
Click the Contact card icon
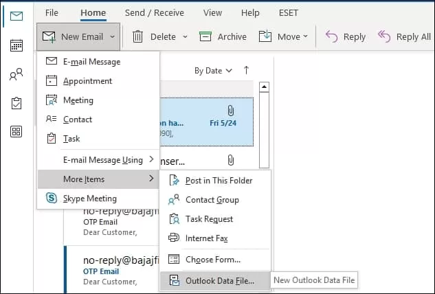52,119
